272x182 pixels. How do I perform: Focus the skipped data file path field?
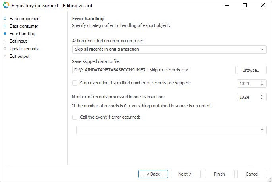pyautogui.click(x=154, y=70)
